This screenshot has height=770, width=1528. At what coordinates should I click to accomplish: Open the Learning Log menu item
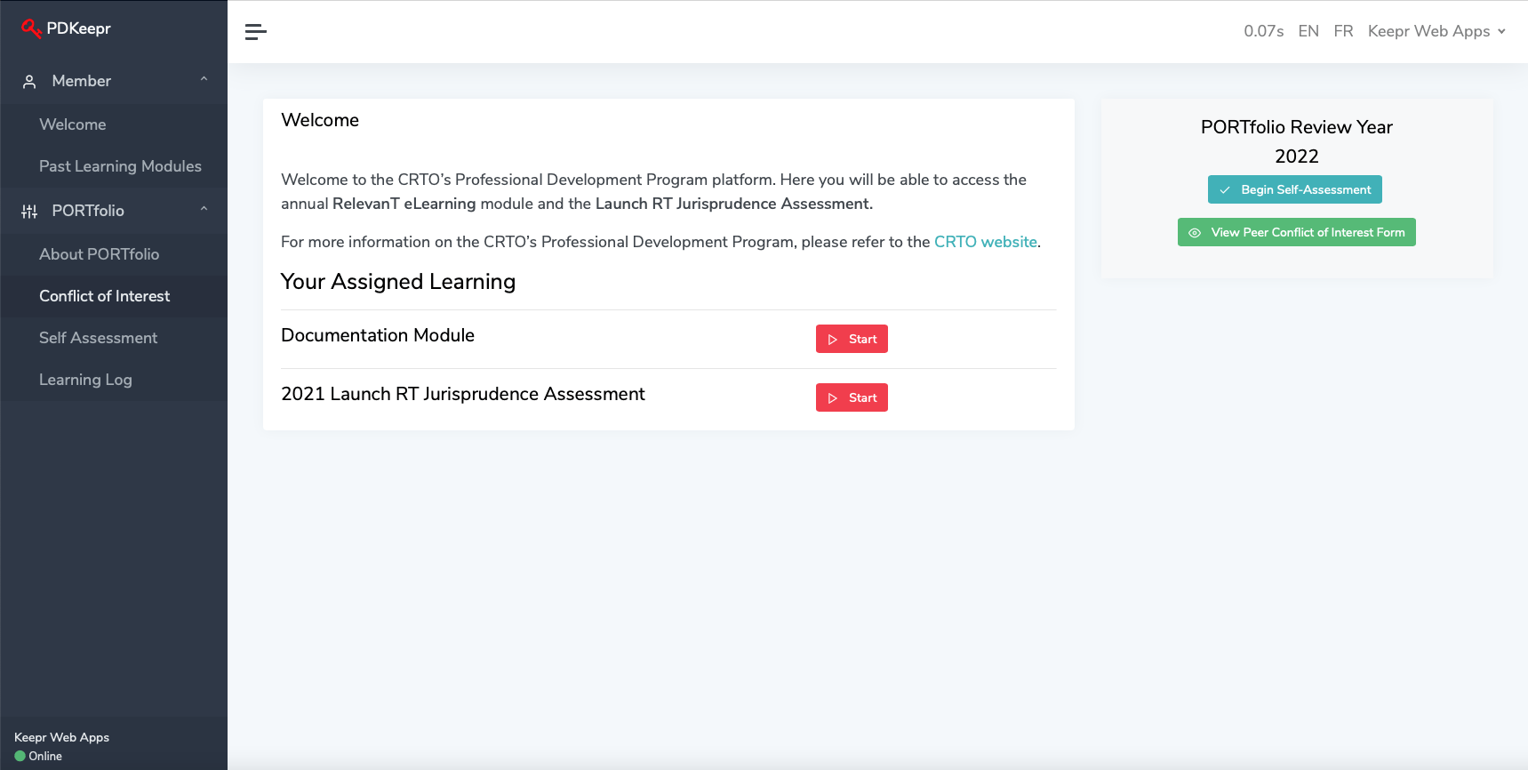pos(85,380)
